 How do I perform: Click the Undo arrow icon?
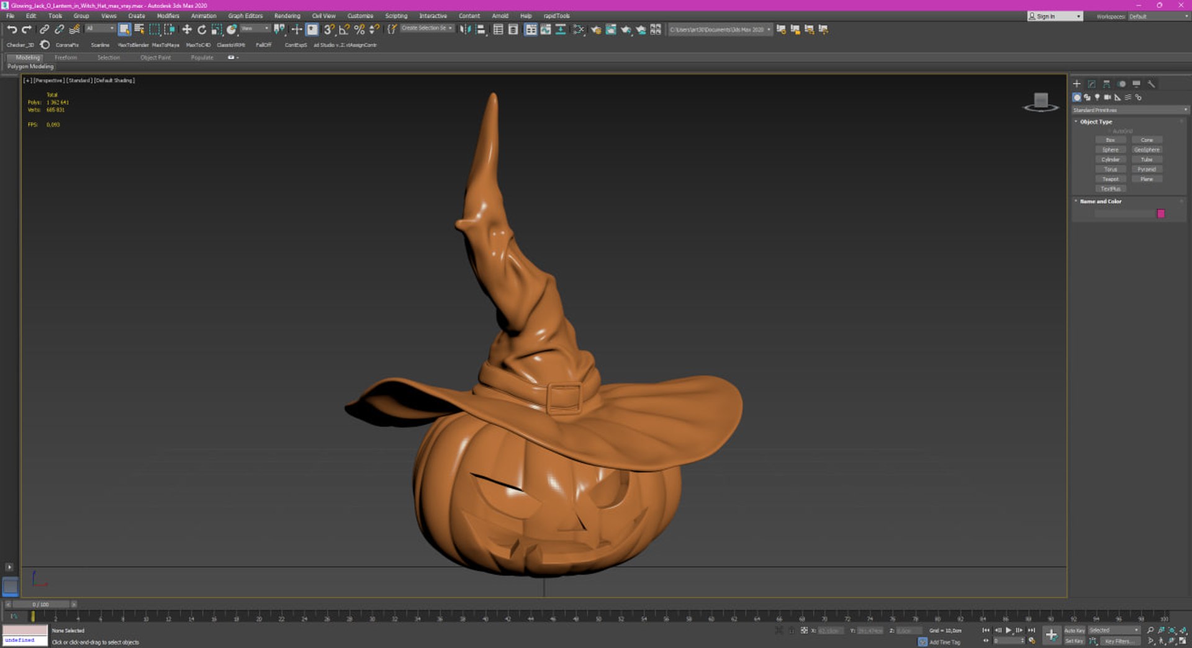(x=12, y=29)
